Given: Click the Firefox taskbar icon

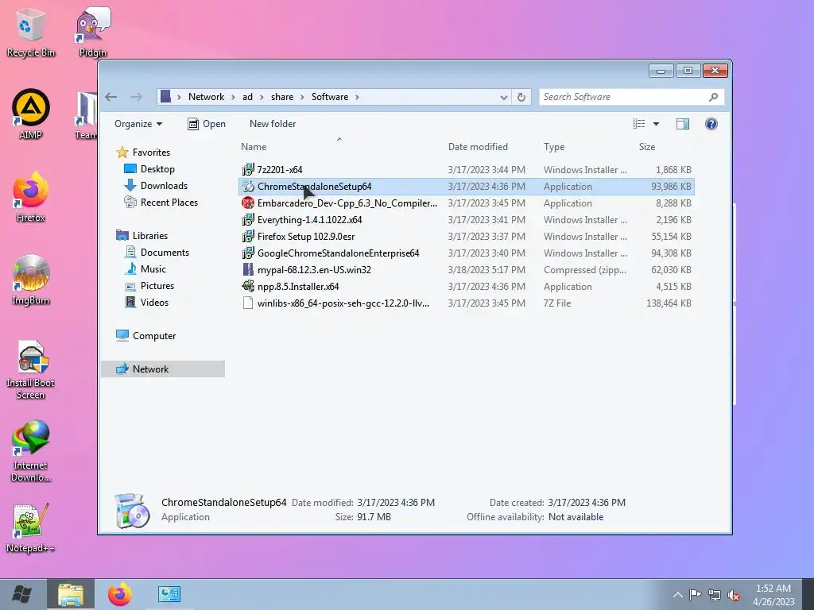Looking at the screenshot, I should [x=120, y=594].
